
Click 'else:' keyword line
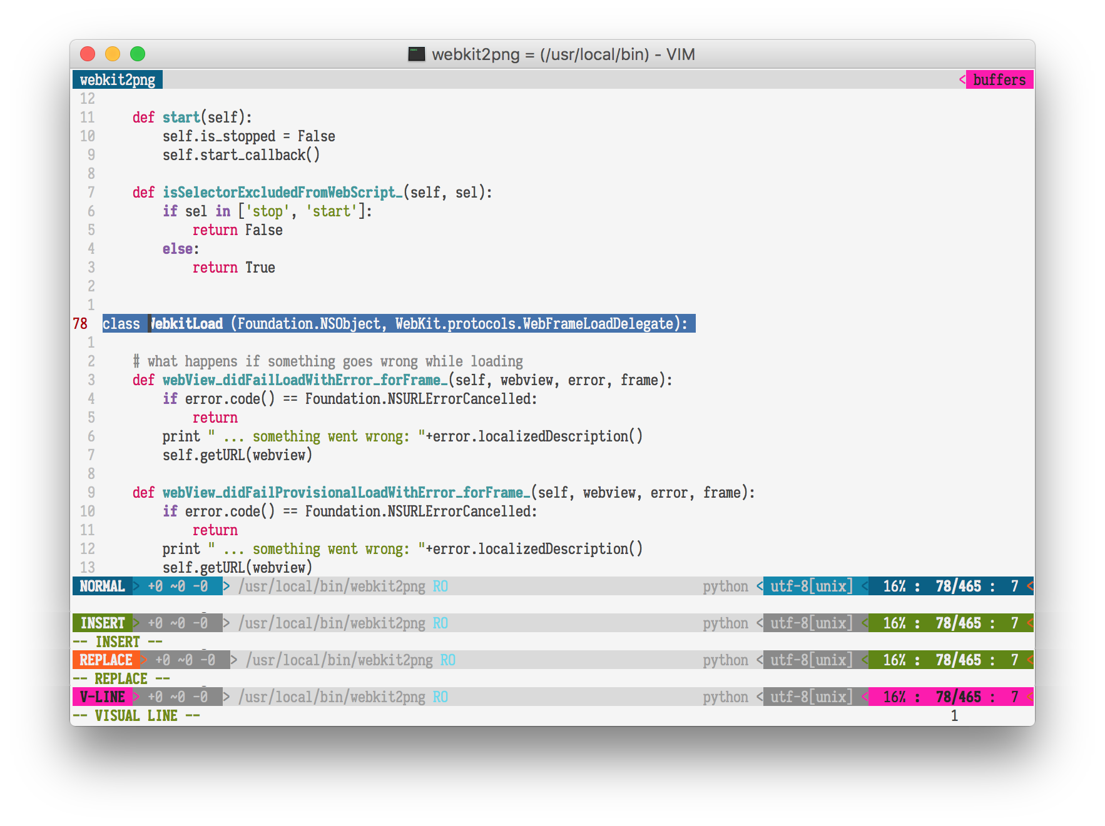pyautogui.click(x=181, y=248)
